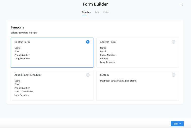The width and height of the screenshot is (191, 128).
Task: Click 'Address' field in Address Form card
Action: point(104,59)
